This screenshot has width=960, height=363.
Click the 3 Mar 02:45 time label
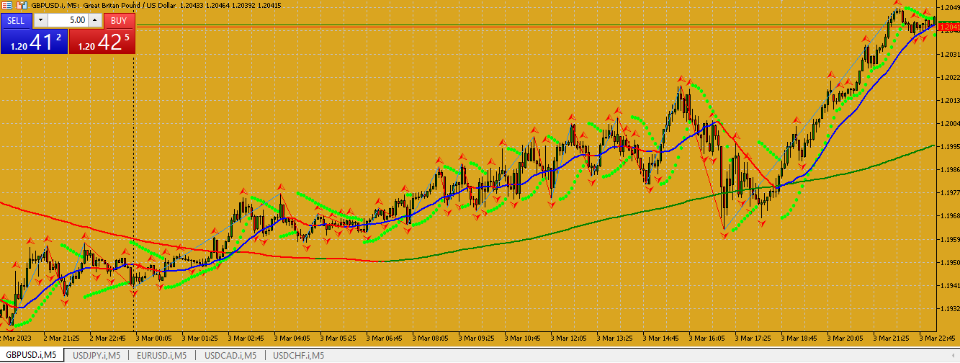point(246,337)
